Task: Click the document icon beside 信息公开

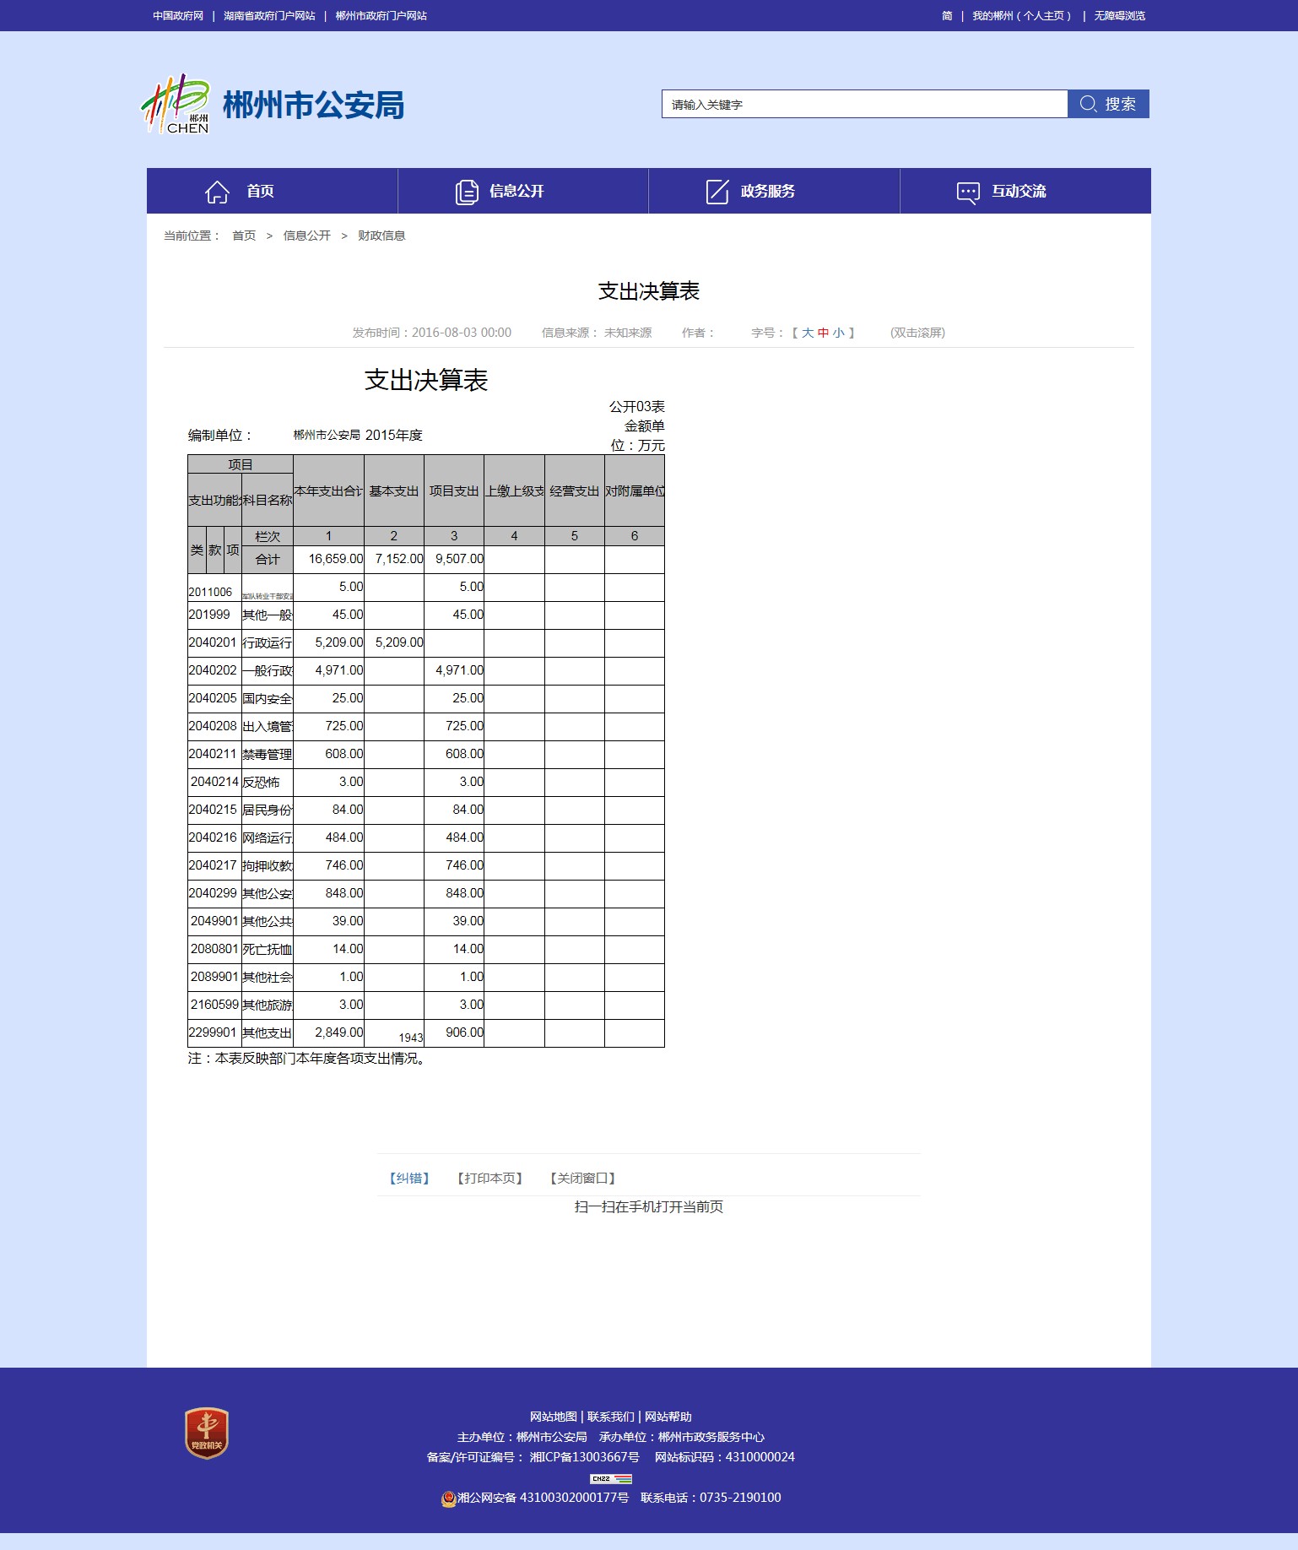Action: point(467,192)
